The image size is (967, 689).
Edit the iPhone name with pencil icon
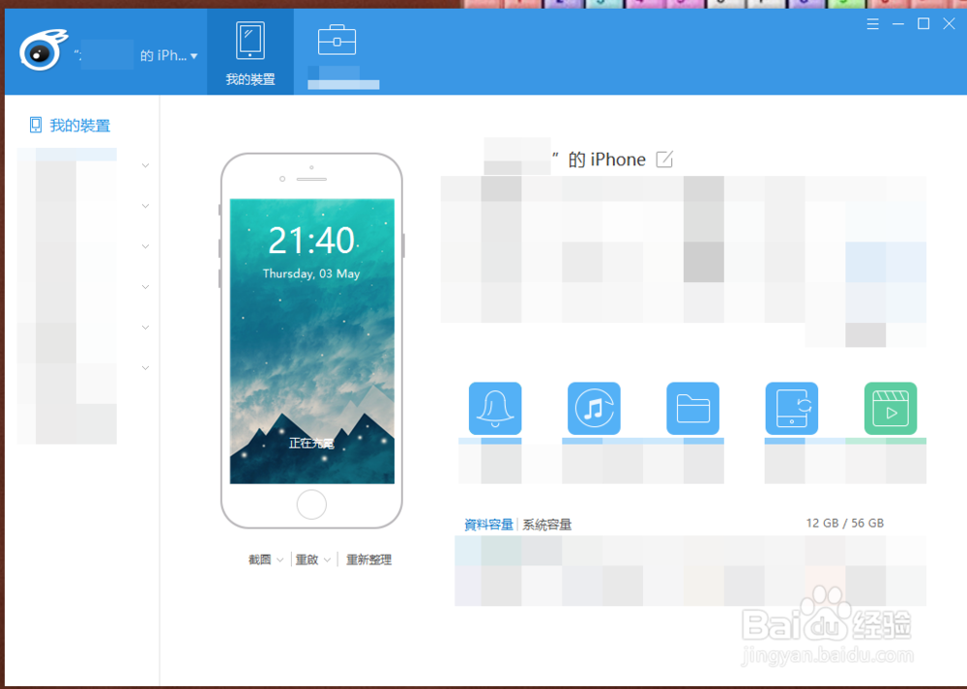point(664,159)
